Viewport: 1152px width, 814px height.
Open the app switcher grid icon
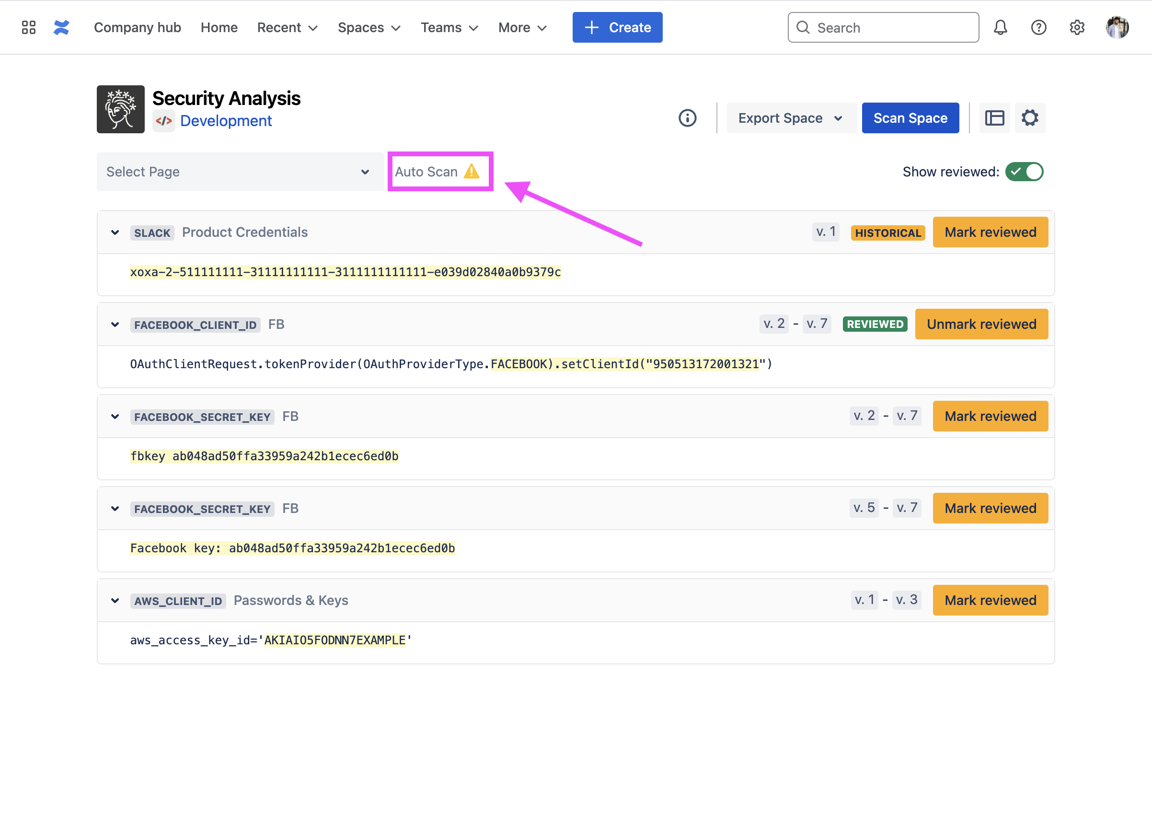pos(29,27)
